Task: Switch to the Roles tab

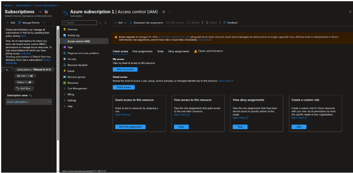Action: [x=160, y=51]
